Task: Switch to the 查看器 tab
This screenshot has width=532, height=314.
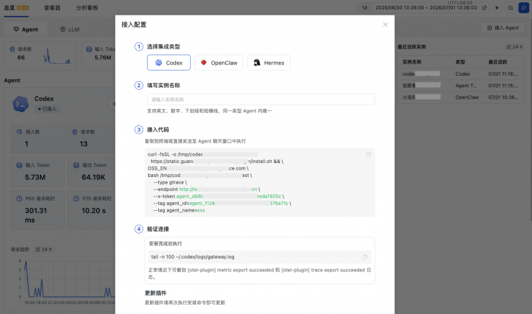Action: 52,7
